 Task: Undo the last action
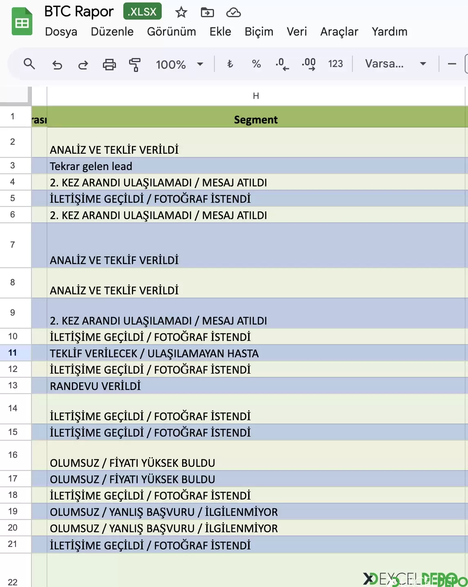click(57, 64)
